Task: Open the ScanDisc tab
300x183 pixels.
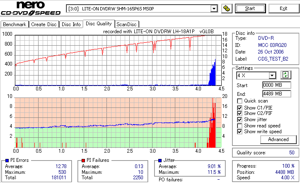Action: click(x=126, y=24)
